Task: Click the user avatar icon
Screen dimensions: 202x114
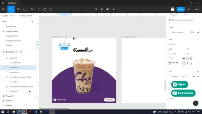Action: (x=173, y=9)
